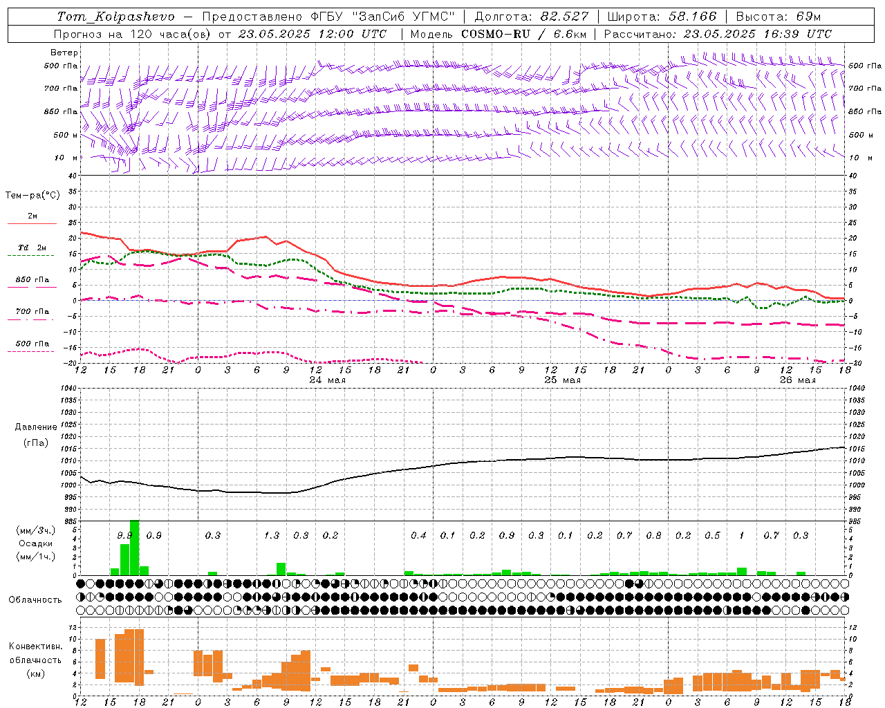Click the '0.8' precipitation total value

coord(653,536)
